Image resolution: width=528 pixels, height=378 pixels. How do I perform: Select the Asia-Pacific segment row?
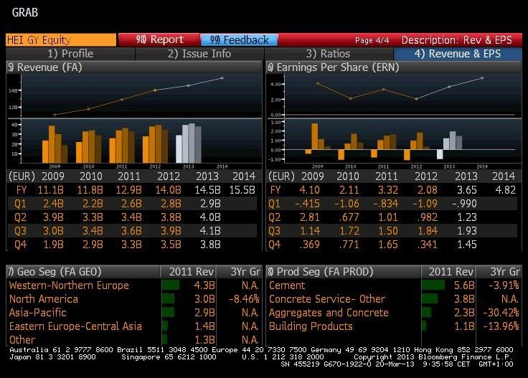pos(134,313)
